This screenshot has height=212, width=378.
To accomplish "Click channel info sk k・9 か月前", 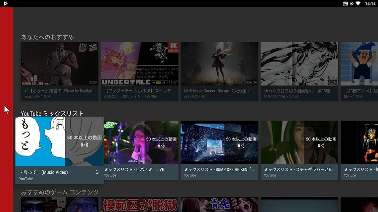I will pyautogui.click(x=195, y=96).
